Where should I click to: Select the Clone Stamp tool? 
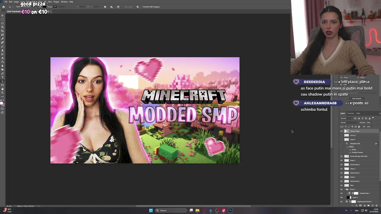2,50
